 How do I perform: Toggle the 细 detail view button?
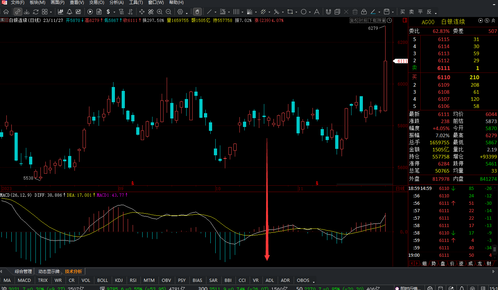tap(424, 263)
